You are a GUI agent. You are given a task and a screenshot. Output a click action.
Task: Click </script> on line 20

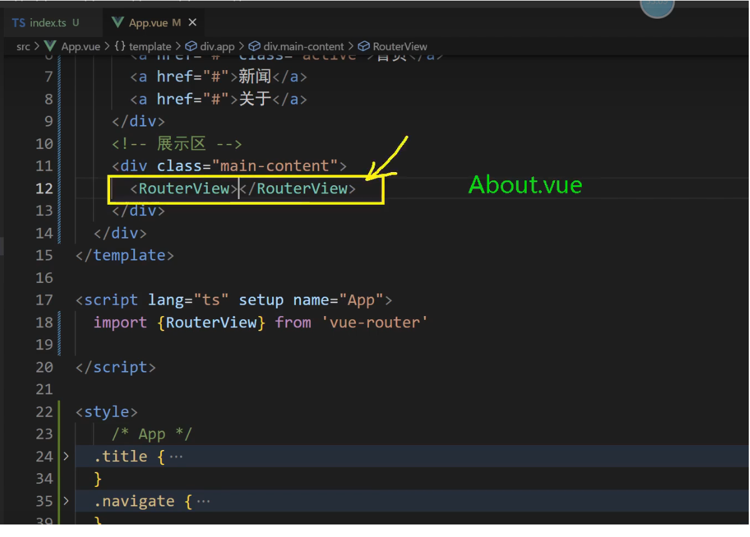coord(116,367)
